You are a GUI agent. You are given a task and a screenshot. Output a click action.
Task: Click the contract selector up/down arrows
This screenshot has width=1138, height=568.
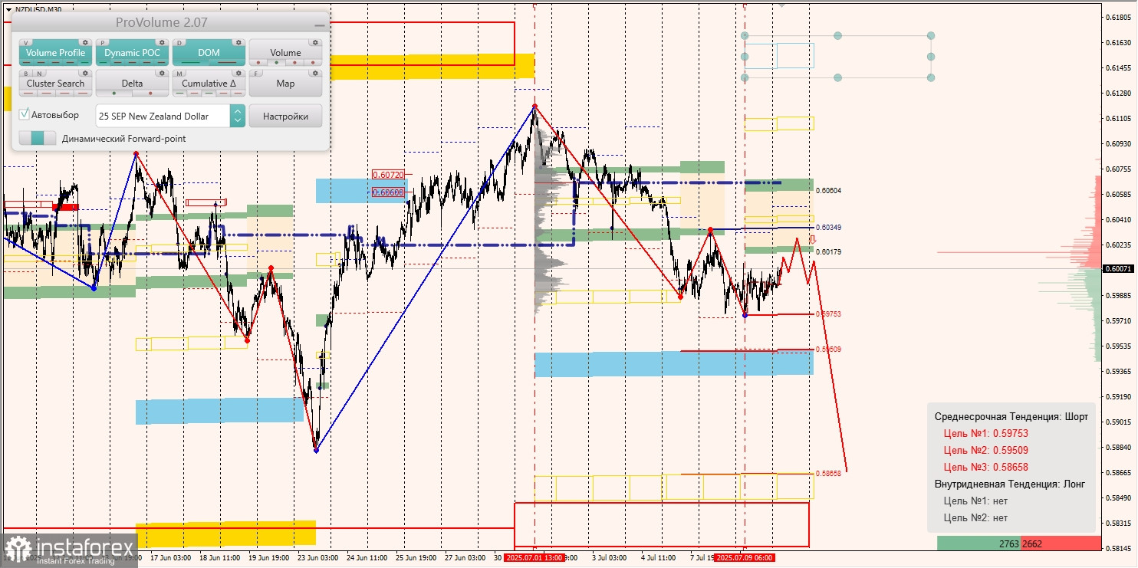pyautogui.click(x=238, y=116)
